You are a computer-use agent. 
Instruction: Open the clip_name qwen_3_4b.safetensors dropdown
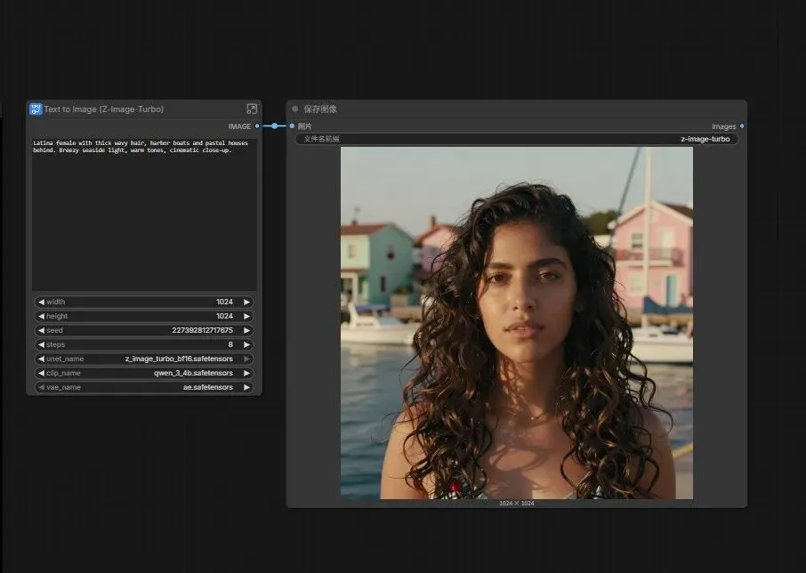coord(144,373)
